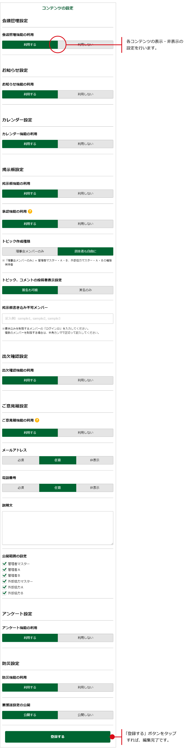Select 理事会メンバーのみ for topic creation
This screenshot has width=190, height=750.
click(x=30, y=251)
